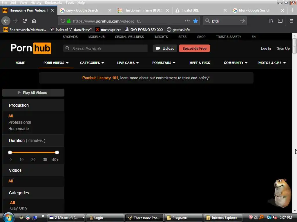
Task: Open the Bookmarks menu
Action: (x=53, y=3)
